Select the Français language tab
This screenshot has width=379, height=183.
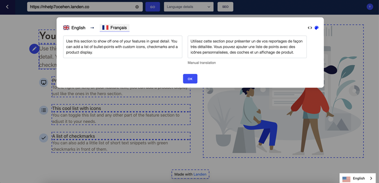(x=115, y=28)
